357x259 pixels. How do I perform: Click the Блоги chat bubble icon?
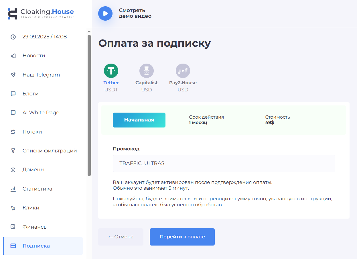[13, 94]
